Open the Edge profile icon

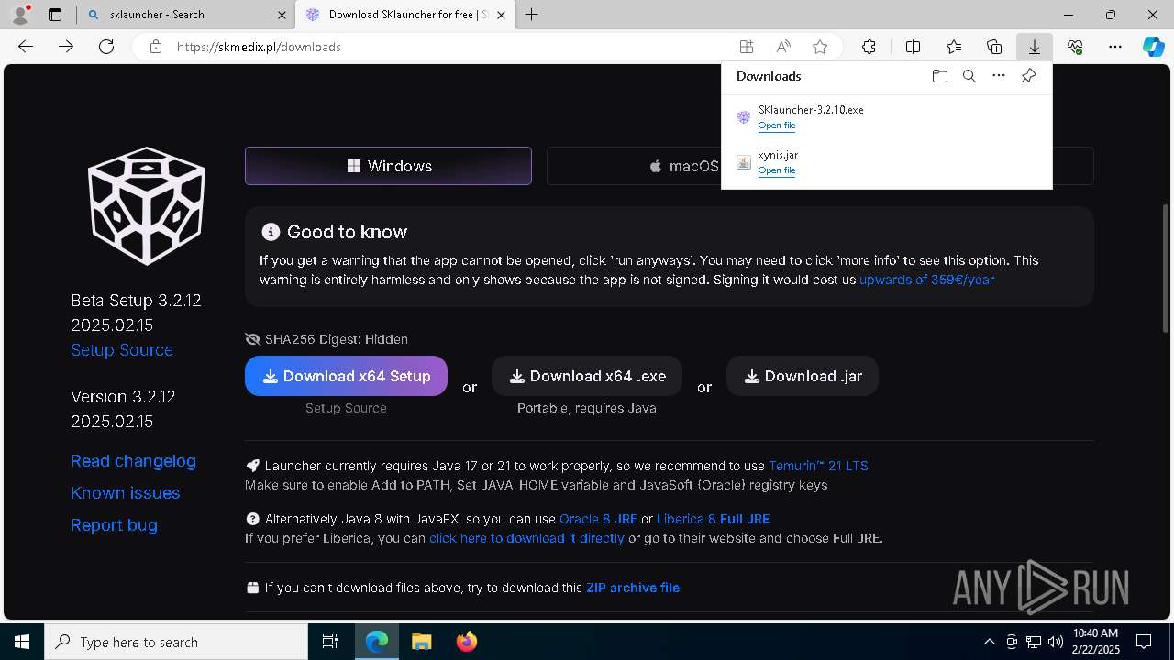click(20, 15)
